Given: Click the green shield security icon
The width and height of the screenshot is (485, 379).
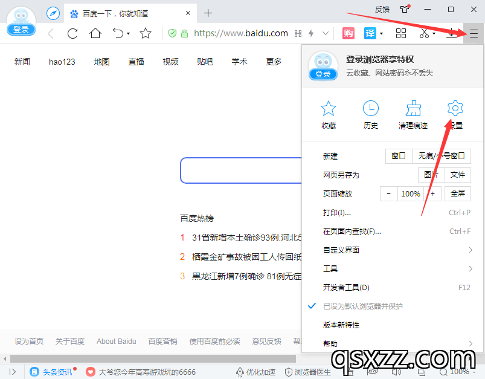Looking at the screenshot, I should pos(172,33).
